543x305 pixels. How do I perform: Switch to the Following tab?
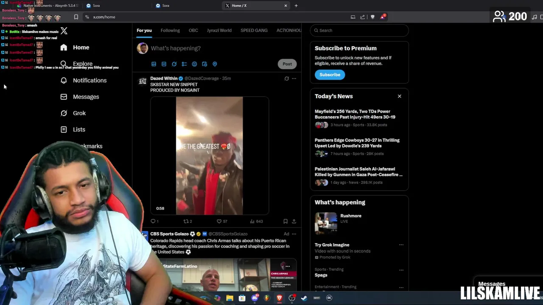pos(170,30)
